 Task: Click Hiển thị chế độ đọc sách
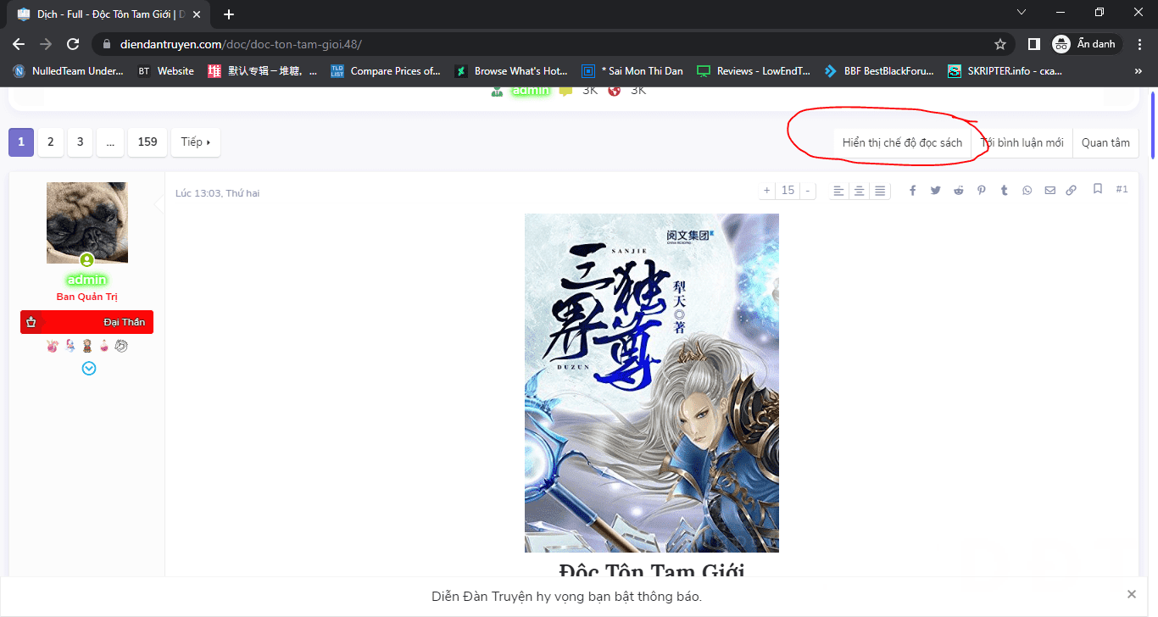(902, 142)
